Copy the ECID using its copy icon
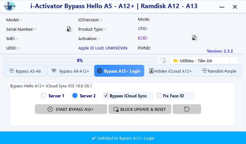This screenshot has height=144, width=246. coord(194,38)
